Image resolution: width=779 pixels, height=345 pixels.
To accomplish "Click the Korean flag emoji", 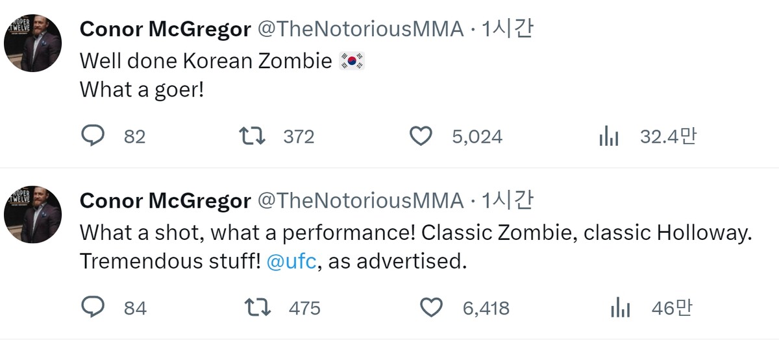I will tap(352, 61).
